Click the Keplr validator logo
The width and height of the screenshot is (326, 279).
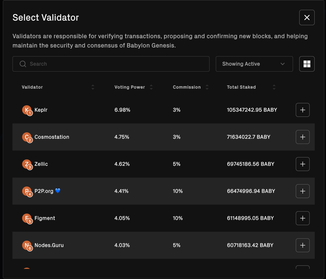coord(26,110)
